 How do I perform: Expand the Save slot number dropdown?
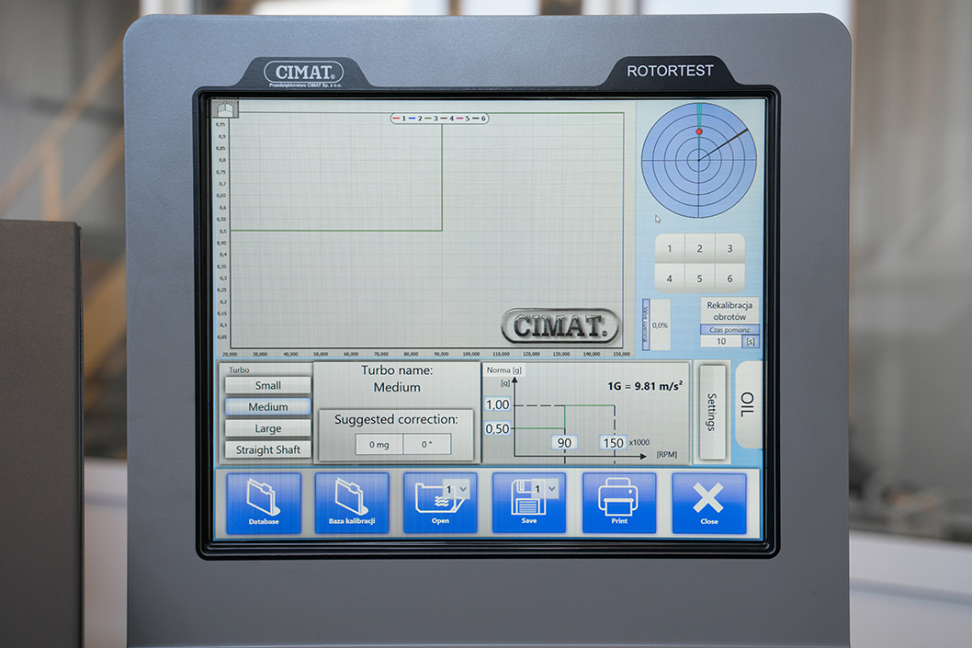[549, 489]
